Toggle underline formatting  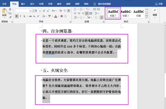[24, 16]
